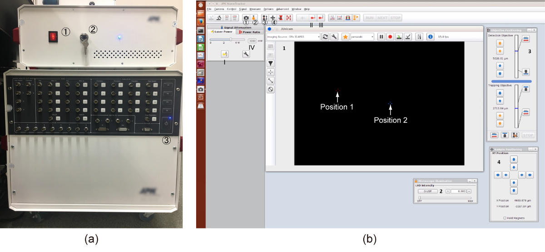This screenshot has height=252, width=545.
Task: Click the laser power slider handle
Action: pyautogui.click(x=232, y=40)
